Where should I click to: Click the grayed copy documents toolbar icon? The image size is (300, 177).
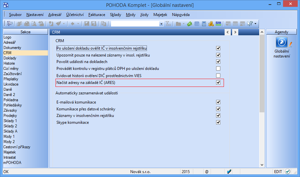point(19,24)
